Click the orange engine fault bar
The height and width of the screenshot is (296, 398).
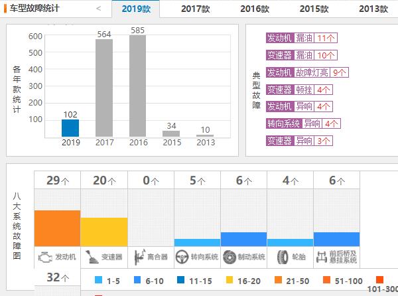pos(57,228)
